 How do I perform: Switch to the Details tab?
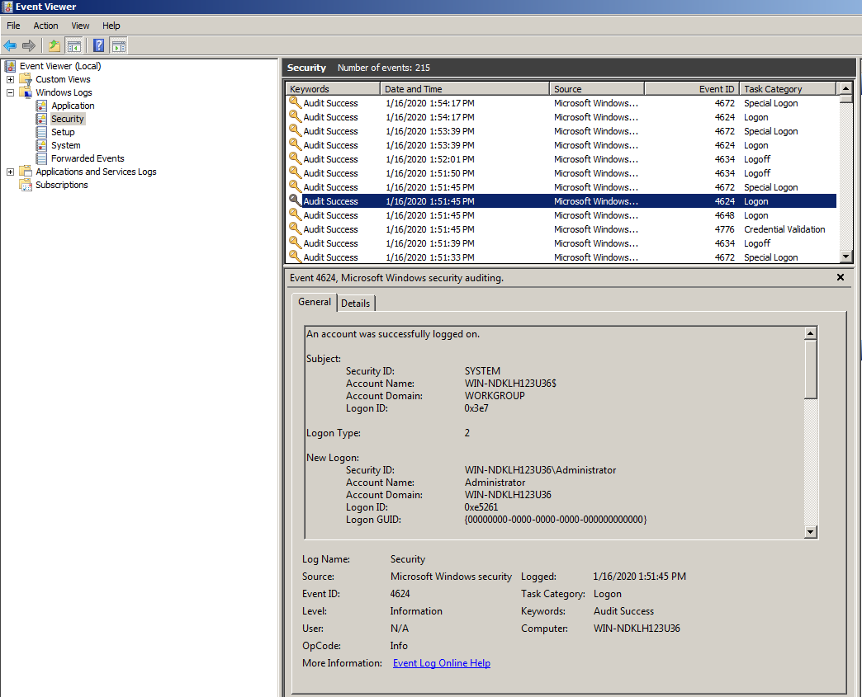pos(356,303)
